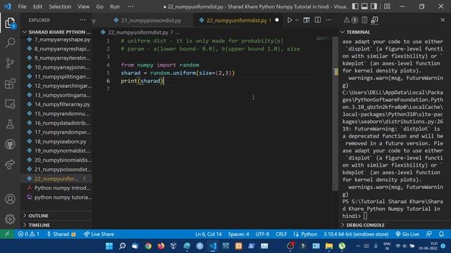Open notifications bell in status bar

pyautogui.click(x=441, y=234)
